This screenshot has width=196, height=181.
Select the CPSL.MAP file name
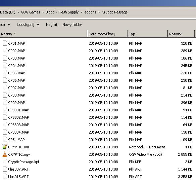coord(16,140)
